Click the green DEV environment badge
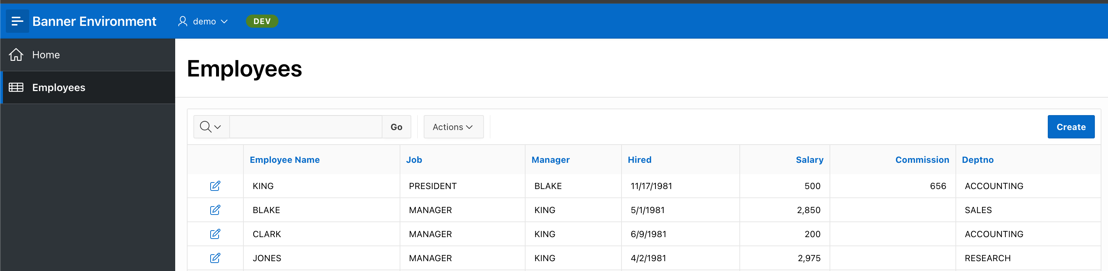This screenshot has width=1108, height=271. tap(262, 21)
